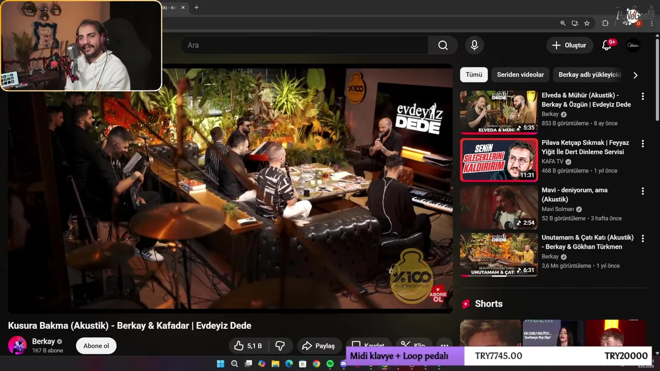This screenshot has height=371, width=660.
Task: Click the Abone ol subscribe button
Action: (x=96, y=346)
